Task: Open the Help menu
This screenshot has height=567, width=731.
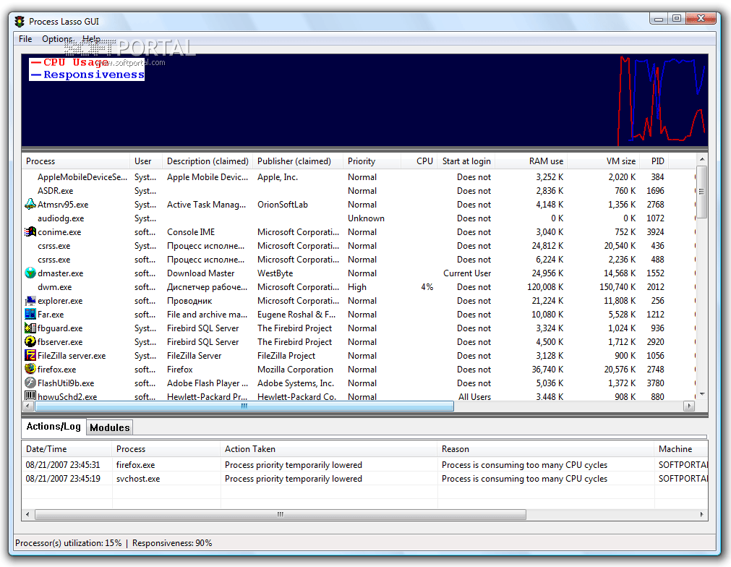Action: pyautogui.click(x=91, y=39)
